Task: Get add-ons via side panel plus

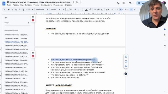Action: 165,45
